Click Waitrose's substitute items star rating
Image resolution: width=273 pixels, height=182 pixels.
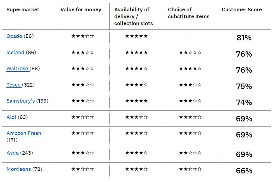[x=190, y=69]
